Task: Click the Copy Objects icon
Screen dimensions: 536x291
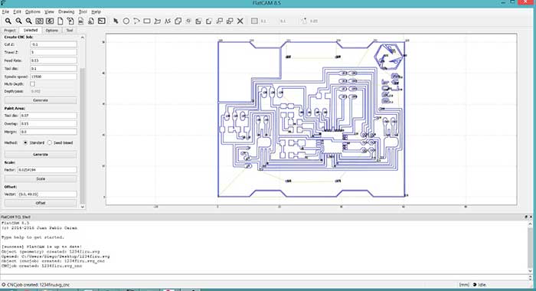Action: click(230, 21)
